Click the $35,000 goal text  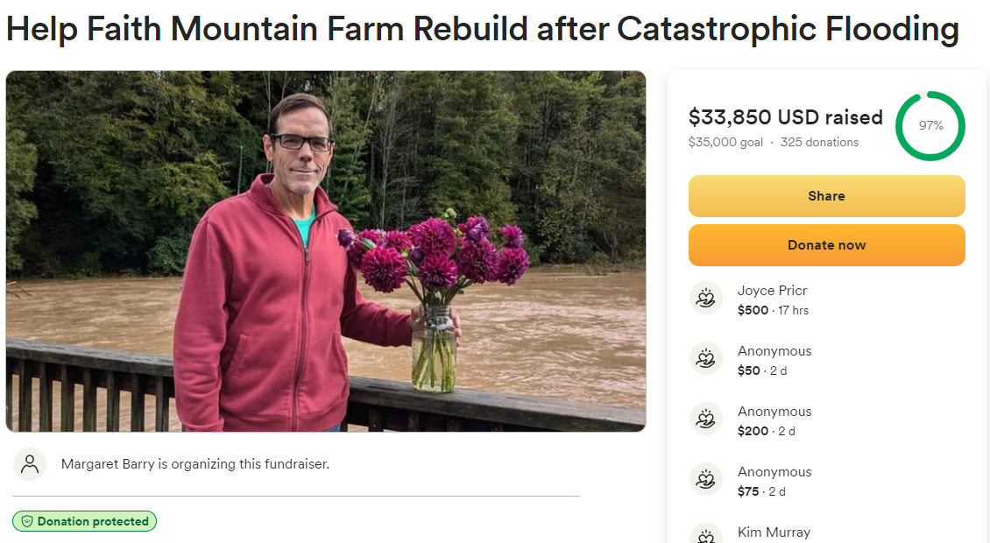click(x=725, y=142)
